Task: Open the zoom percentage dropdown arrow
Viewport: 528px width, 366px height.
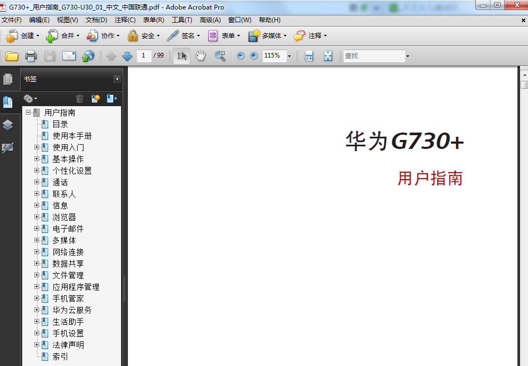Action: [289, 56]
